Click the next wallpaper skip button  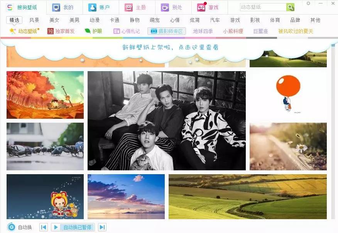[102, 227]
